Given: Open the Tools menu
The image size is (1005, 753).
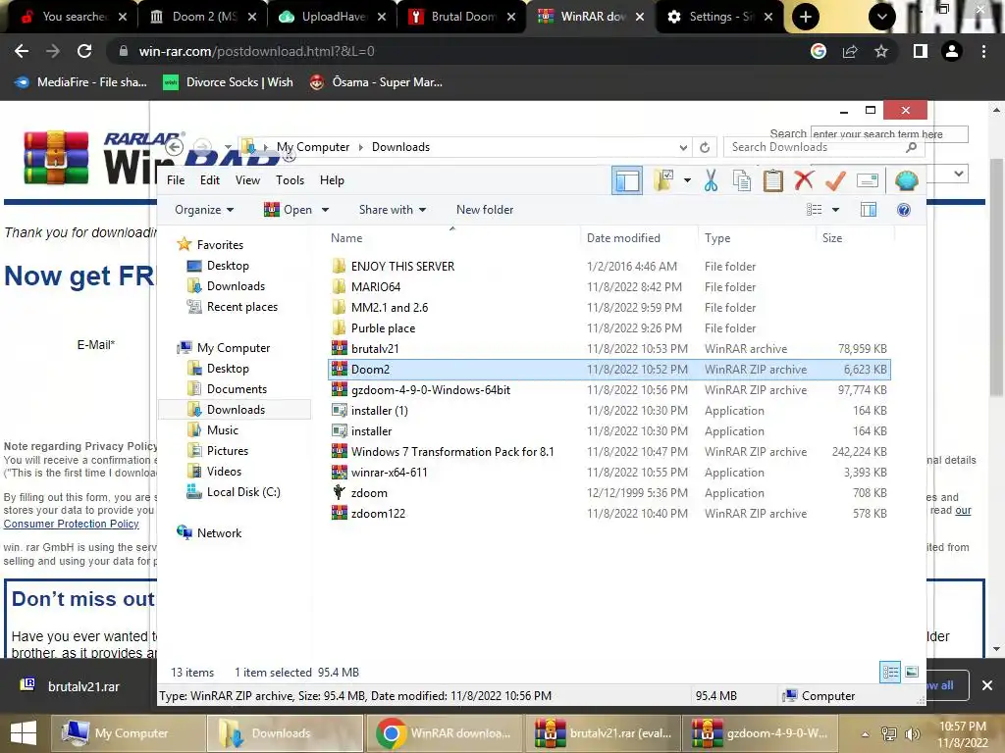Looking at the screenshot, I should (x=290, y=180).
